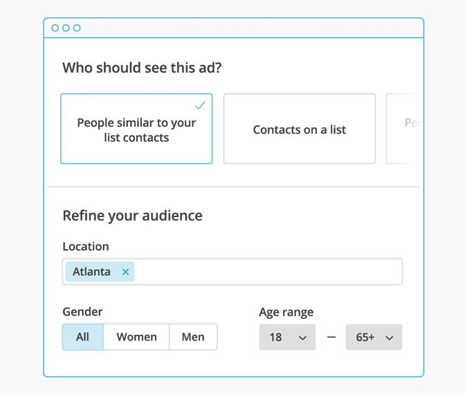Click the Age range label
465x395 pixels.
286,312
